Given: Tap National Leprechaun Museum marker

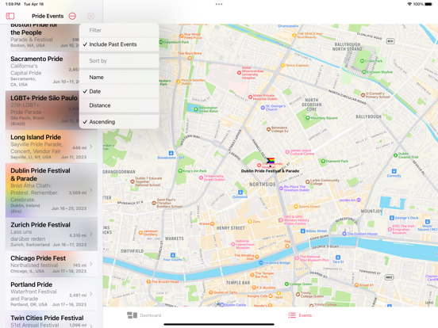Looking at the screenshot, I should pos(232,244).
